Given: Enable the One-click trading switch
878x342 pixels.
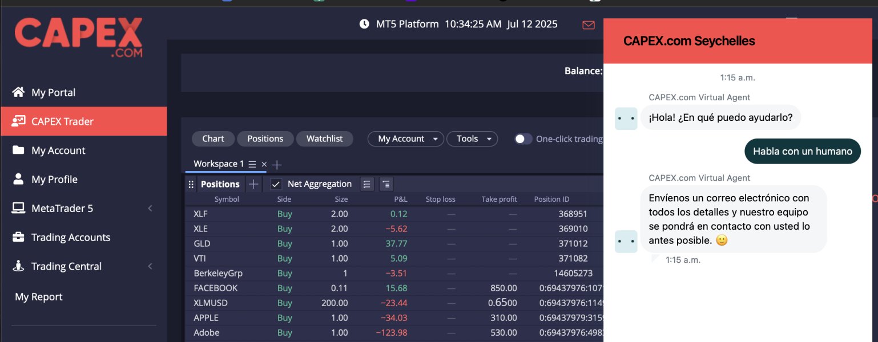Looking at the screenshot, I should click(523, 139).
